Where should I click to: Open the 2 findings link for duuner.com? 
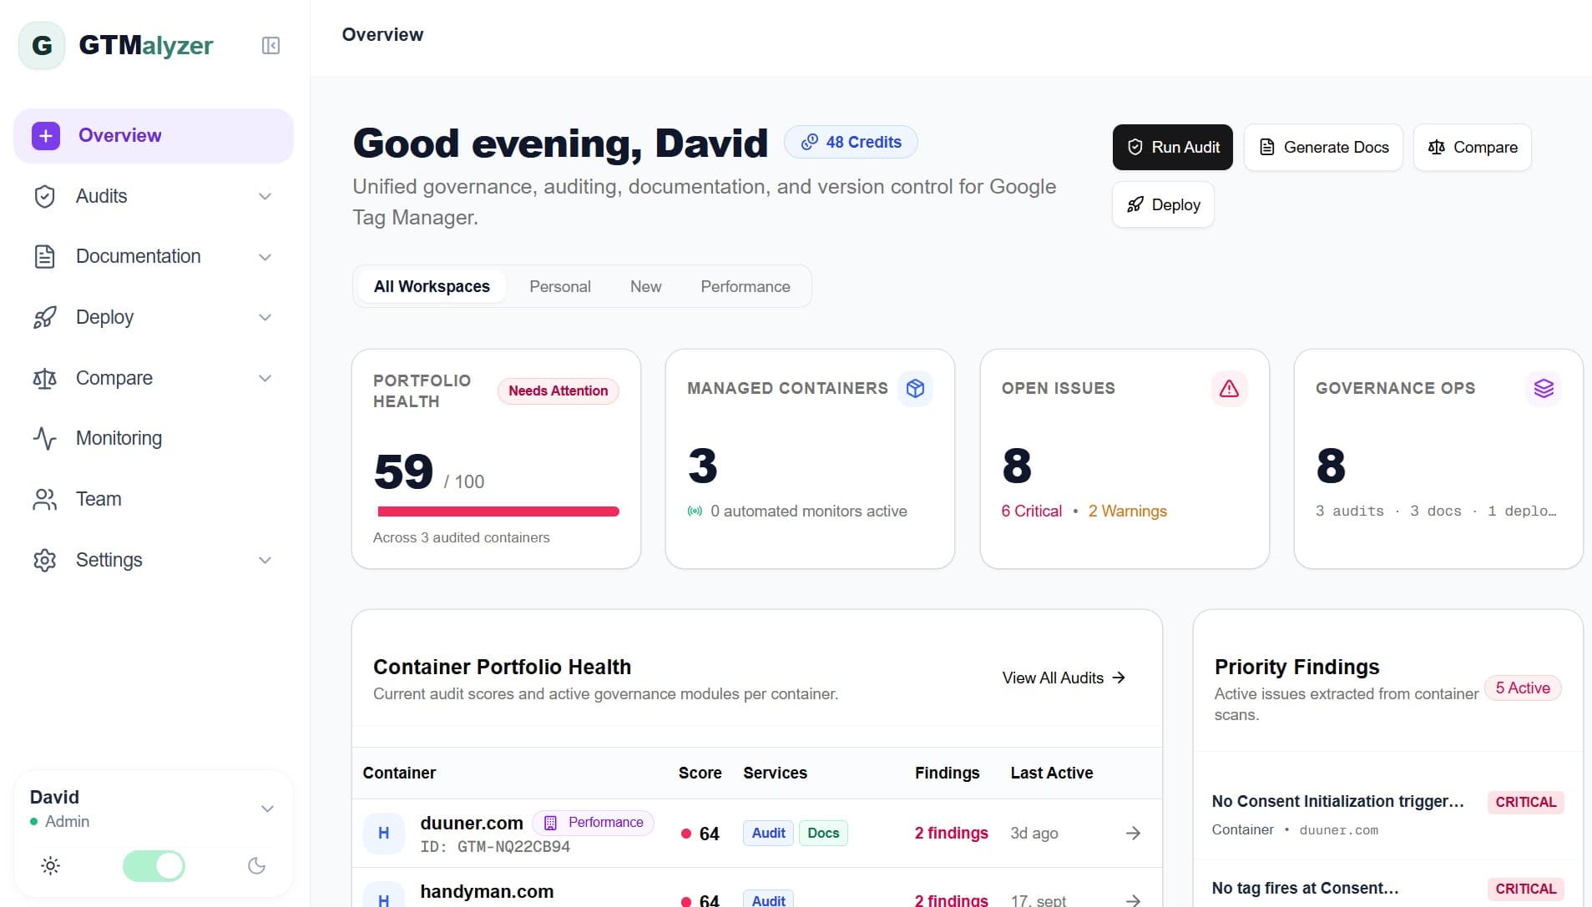pyautogui.click(x=951, y=833)
